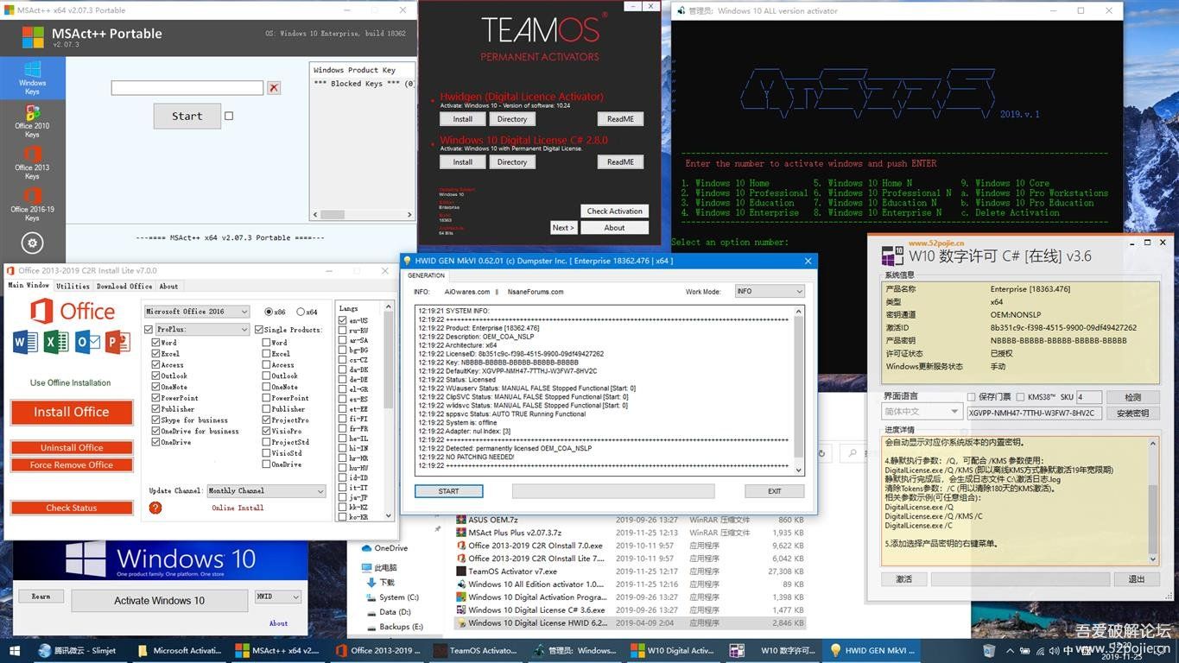Select Windows Keys in MSAct++ sidebar
The width and height of the screenshot is (1179, 663).
pyautogui.click(x=32, y=78)
